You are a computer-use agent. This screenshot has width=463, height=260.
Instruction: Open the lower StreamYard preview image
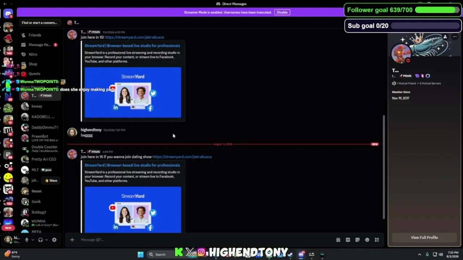point(133,210)
